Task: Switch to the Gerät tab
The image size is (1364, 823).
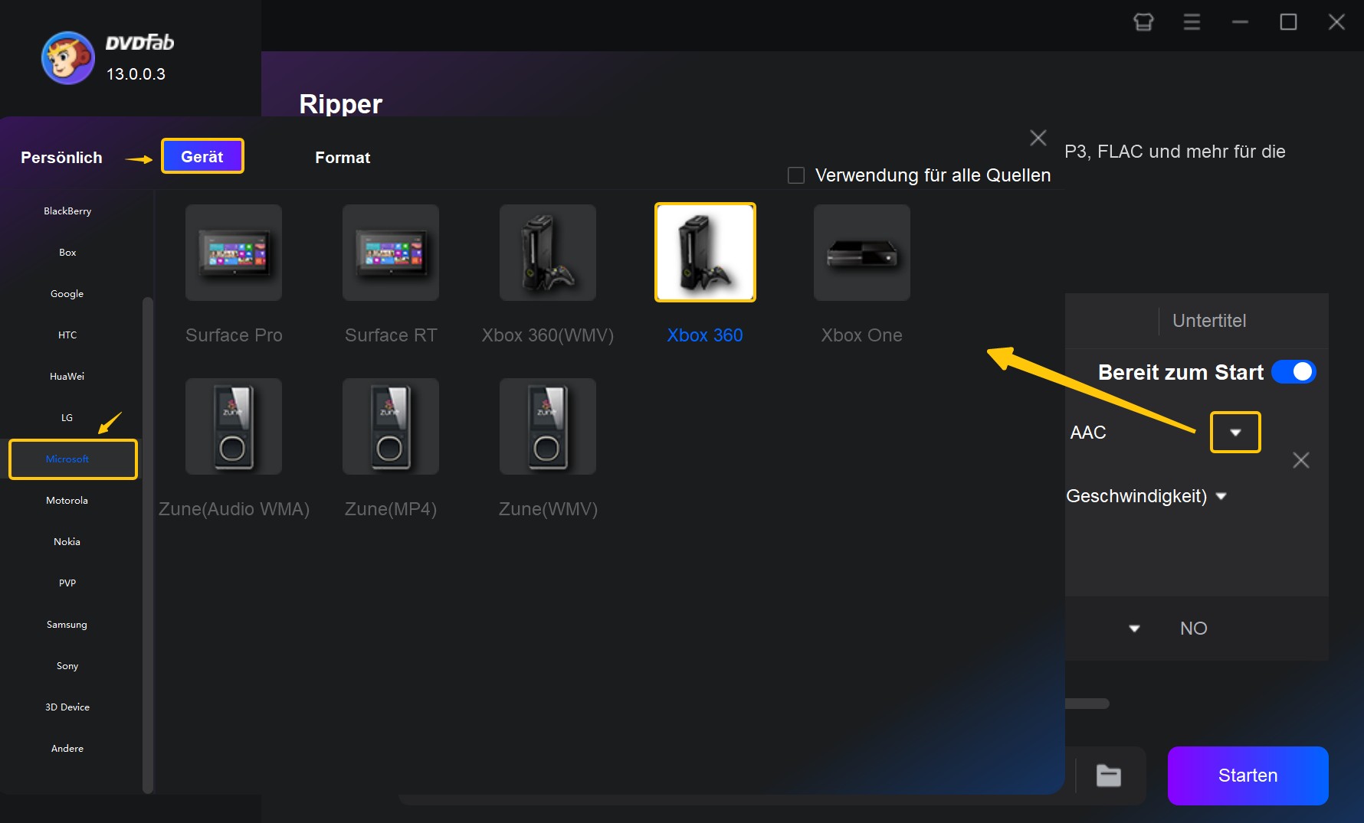Action: pos(202,156)
